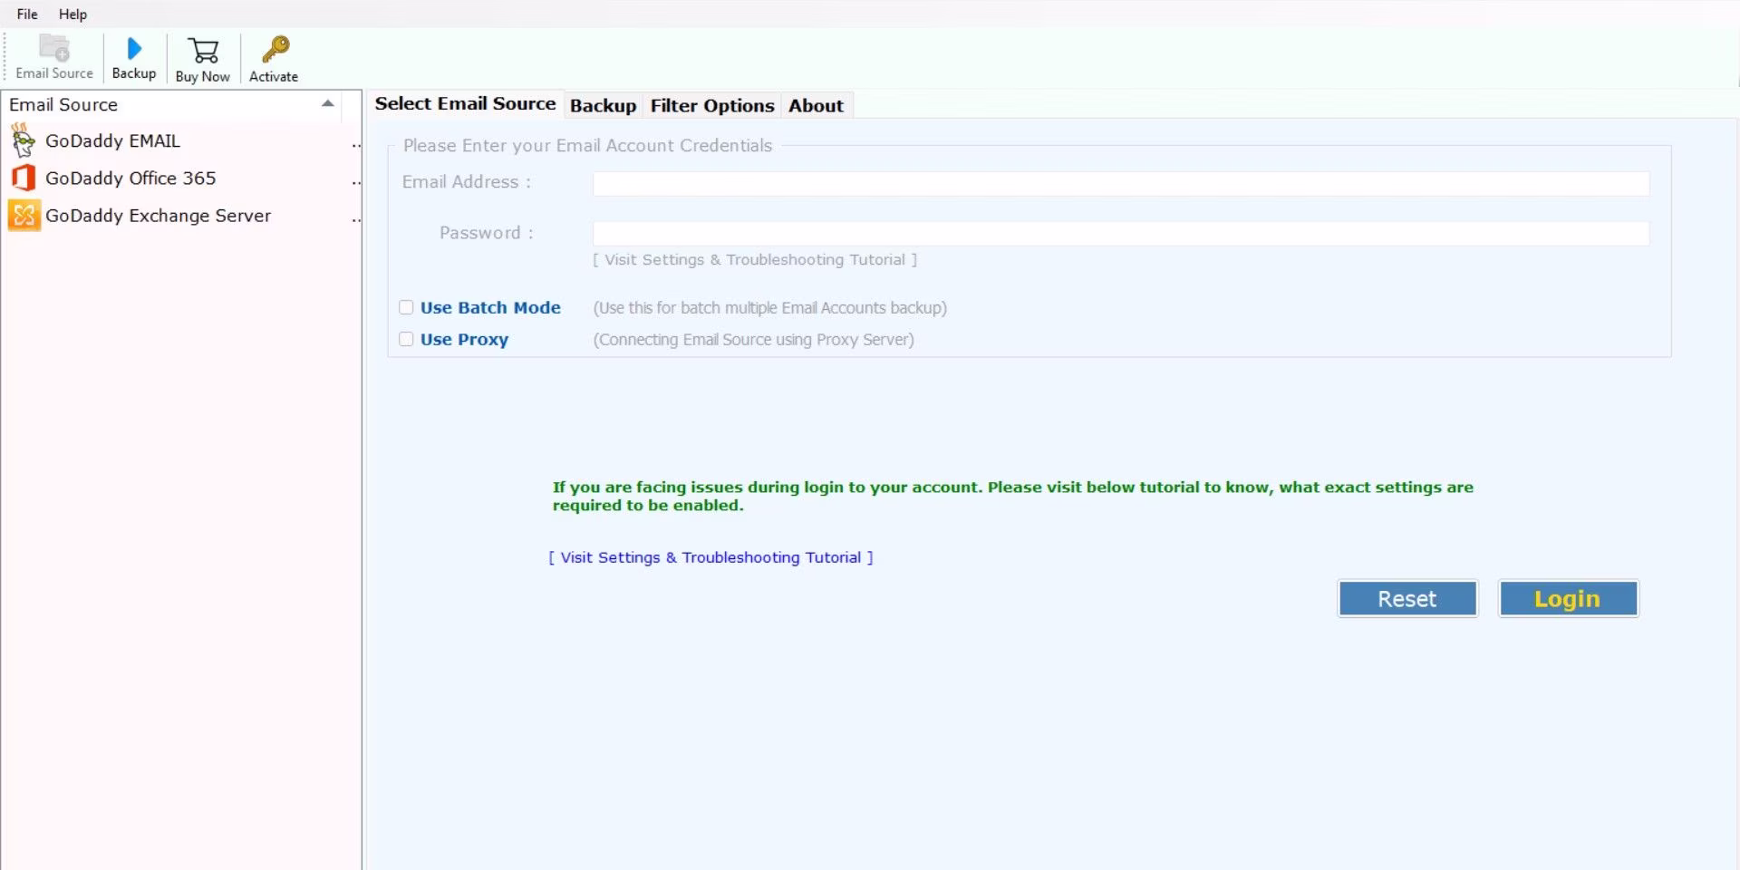Viewport: 1740px width, 870px height.
Task: Switch to the Select Email Source tab
Action: (465, 104)
